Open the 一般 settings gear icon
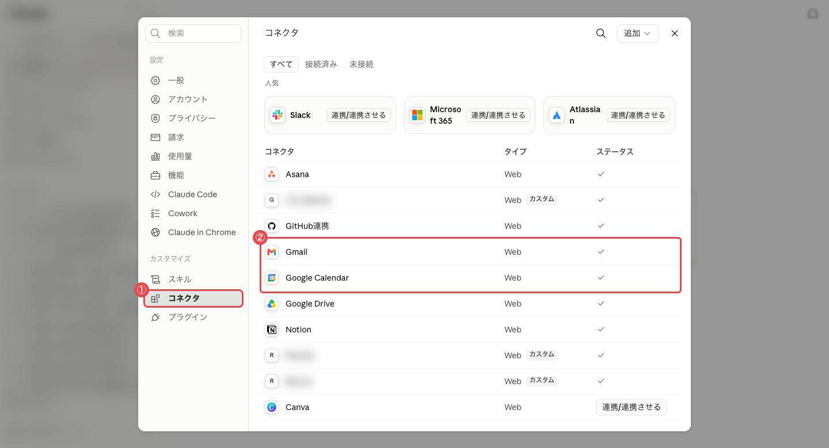This screenshot has width=829, height=448. coord(155,81)
